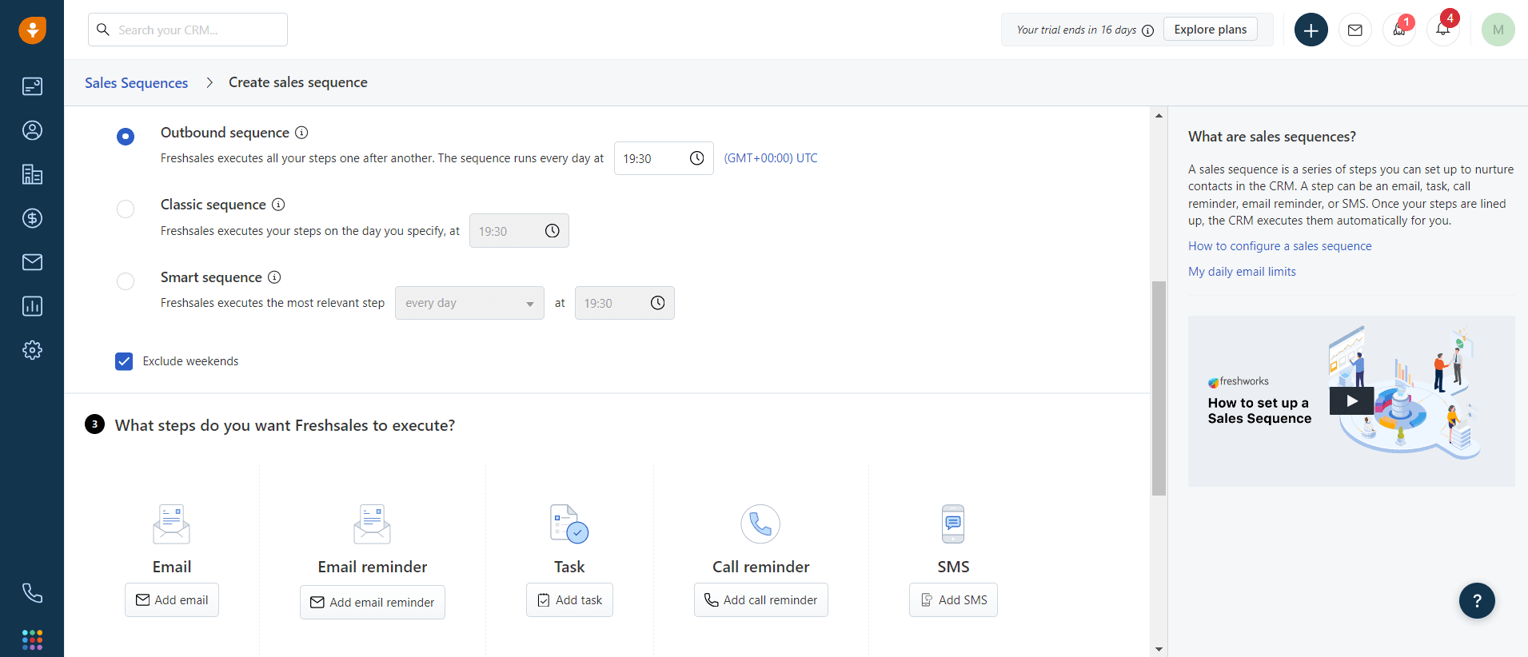This screenshot has height=657, width=1528.
Task: Click the Classic sequence 19:30 time field
Action: pos(519,231)
